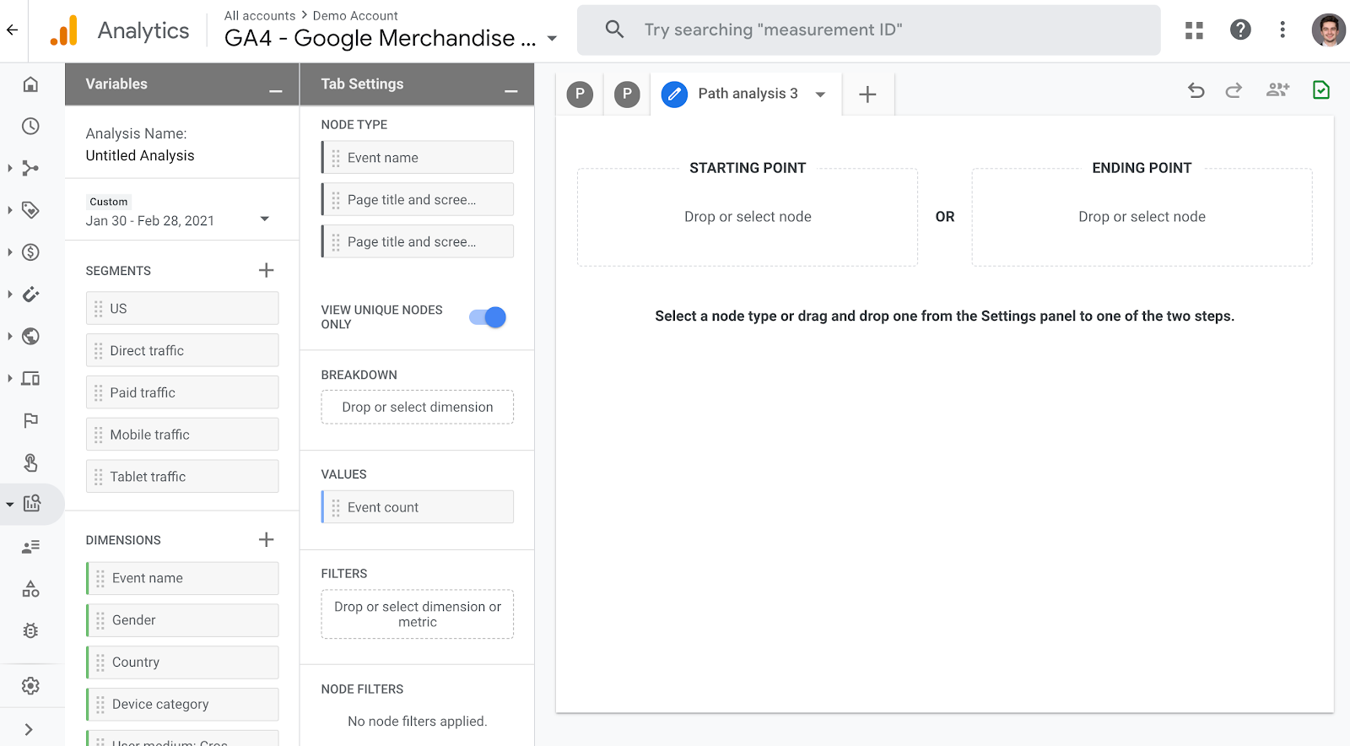
Task: Open Path analysis 3 tab menu arrow
Action: tap(820, 95)
